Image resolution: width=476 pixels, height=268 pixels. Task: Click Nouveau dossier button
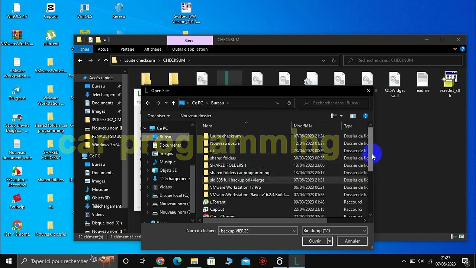[x=196, y=116]
